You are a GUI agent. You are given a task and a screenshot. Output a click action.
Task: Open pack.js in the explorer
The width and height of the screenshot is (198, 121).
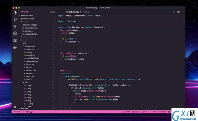29,79
